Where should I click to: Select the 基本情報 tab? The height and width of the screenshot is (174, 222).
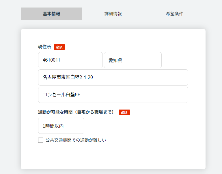(52, 14)
